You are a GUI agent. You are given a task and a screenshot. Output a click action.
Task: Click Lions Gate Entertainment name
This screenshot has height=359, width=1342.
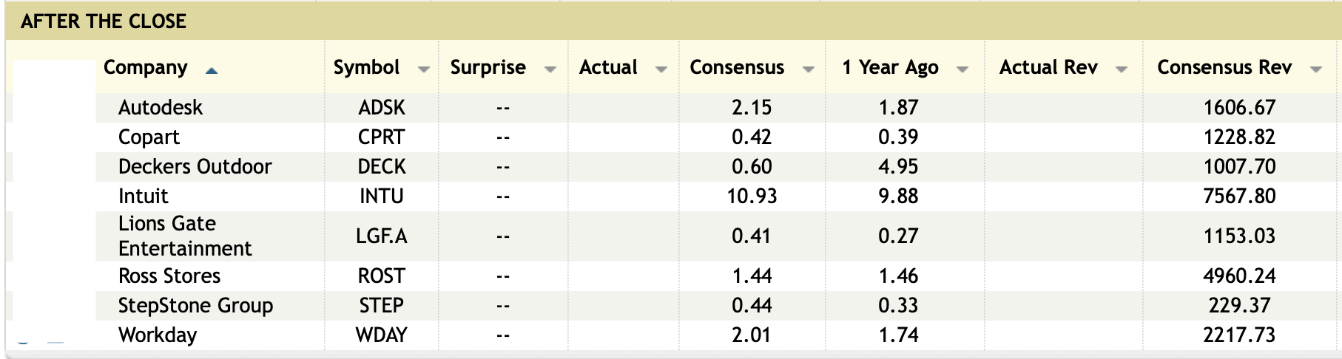pyautogui.click(x=185, y=236)
